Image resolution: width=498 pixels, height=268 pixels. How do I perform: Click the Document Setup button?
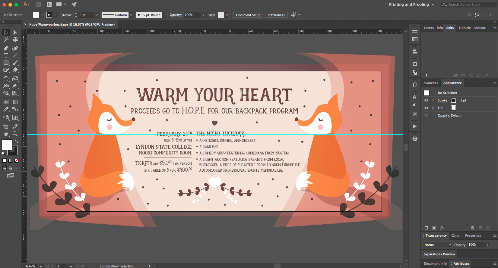(248, 15)
